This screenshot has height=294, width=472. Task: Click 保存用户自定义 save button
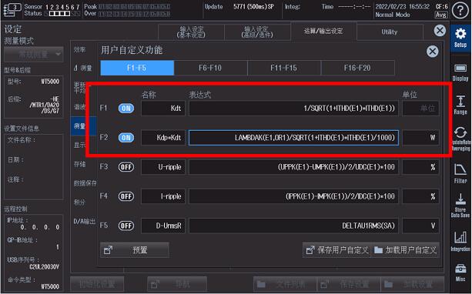click(337, 250)
